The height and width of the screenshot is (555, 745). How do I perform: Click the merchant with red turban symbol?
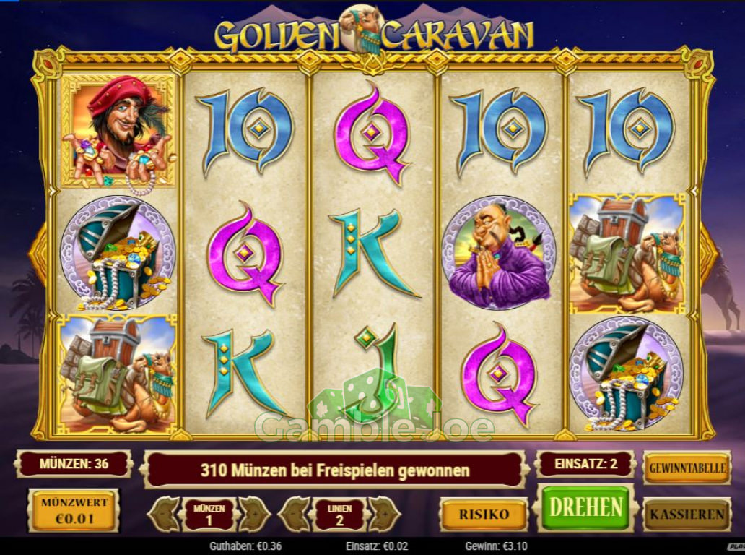pyautogui.click(x=119, y=132)
